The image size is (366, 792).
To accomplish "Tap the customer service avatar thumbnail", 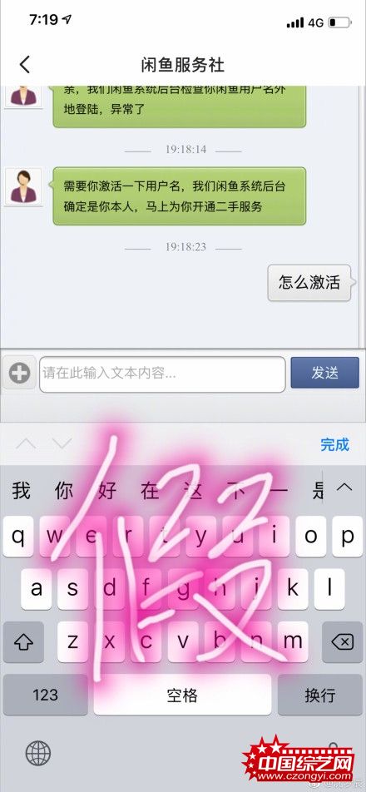I will pos(23,187).
